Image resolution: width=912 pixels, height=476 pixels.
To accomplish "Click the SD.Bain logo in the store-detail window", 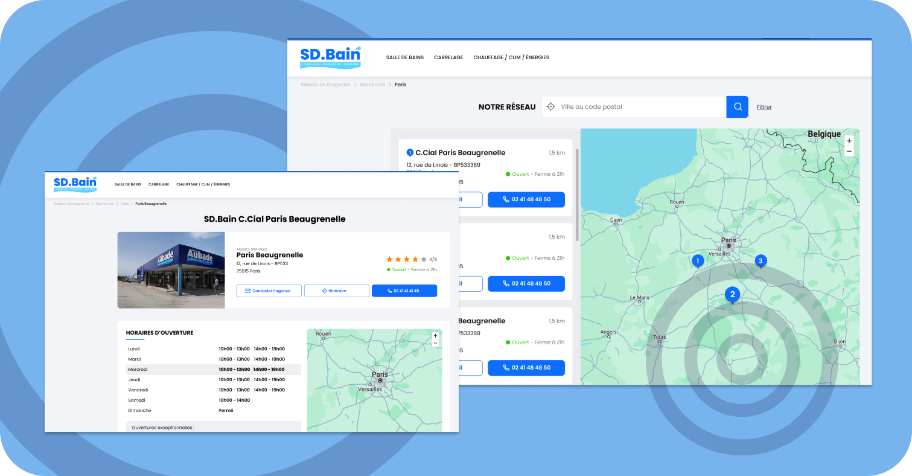I will pos(75,184).
